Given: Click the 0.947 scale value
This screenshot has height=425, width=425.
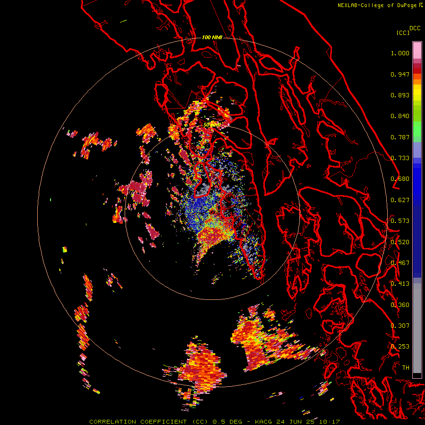Looking at the screenshot, I should tap(400, 74).
